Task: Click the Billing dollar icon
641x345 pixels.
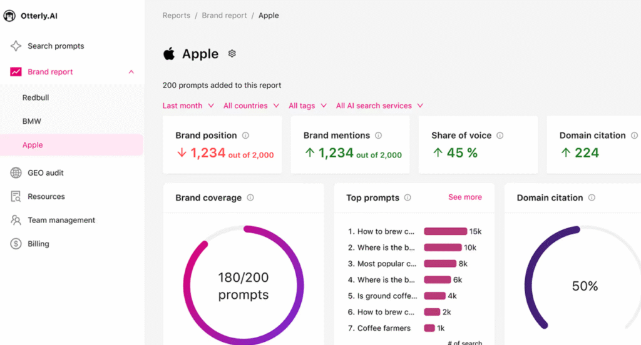Action: 16,244
